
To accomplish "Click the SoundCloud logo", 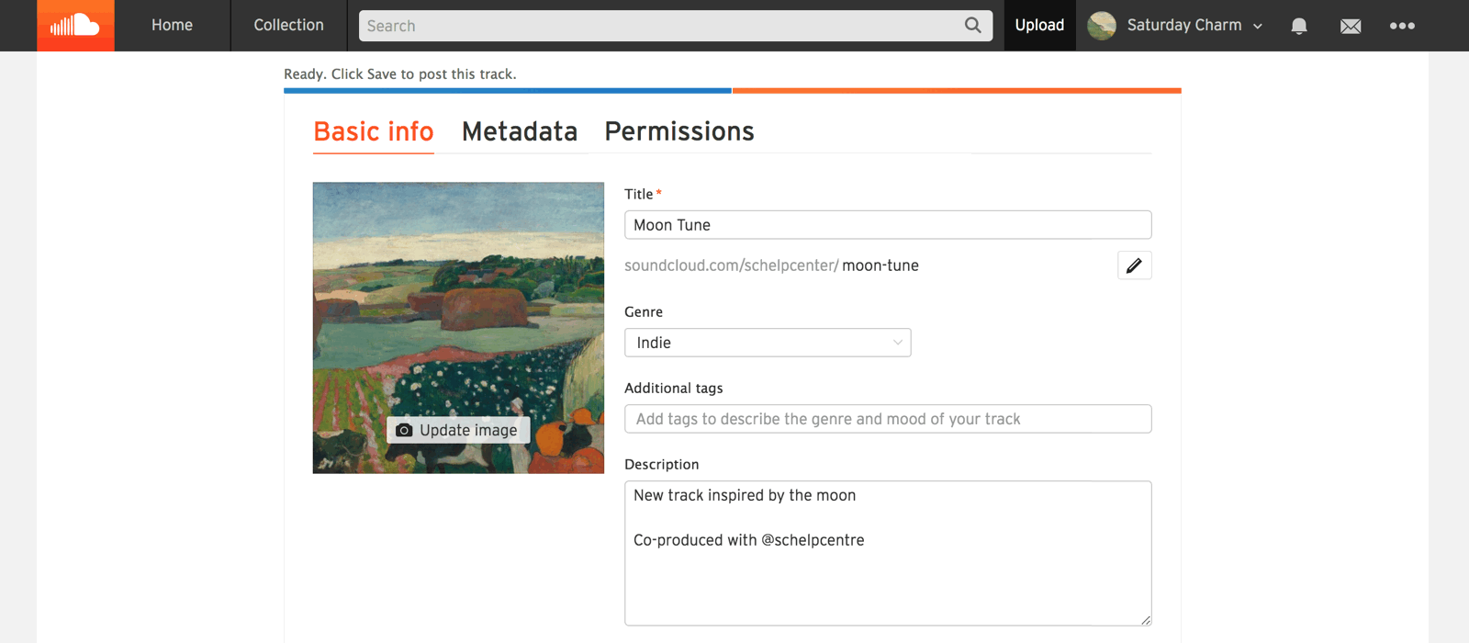I will [x=75, y=25].
